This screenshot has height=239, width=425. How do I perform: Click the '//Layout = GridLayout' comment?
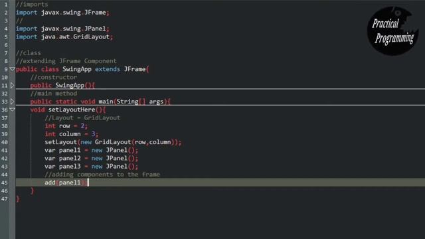point(82,118)
